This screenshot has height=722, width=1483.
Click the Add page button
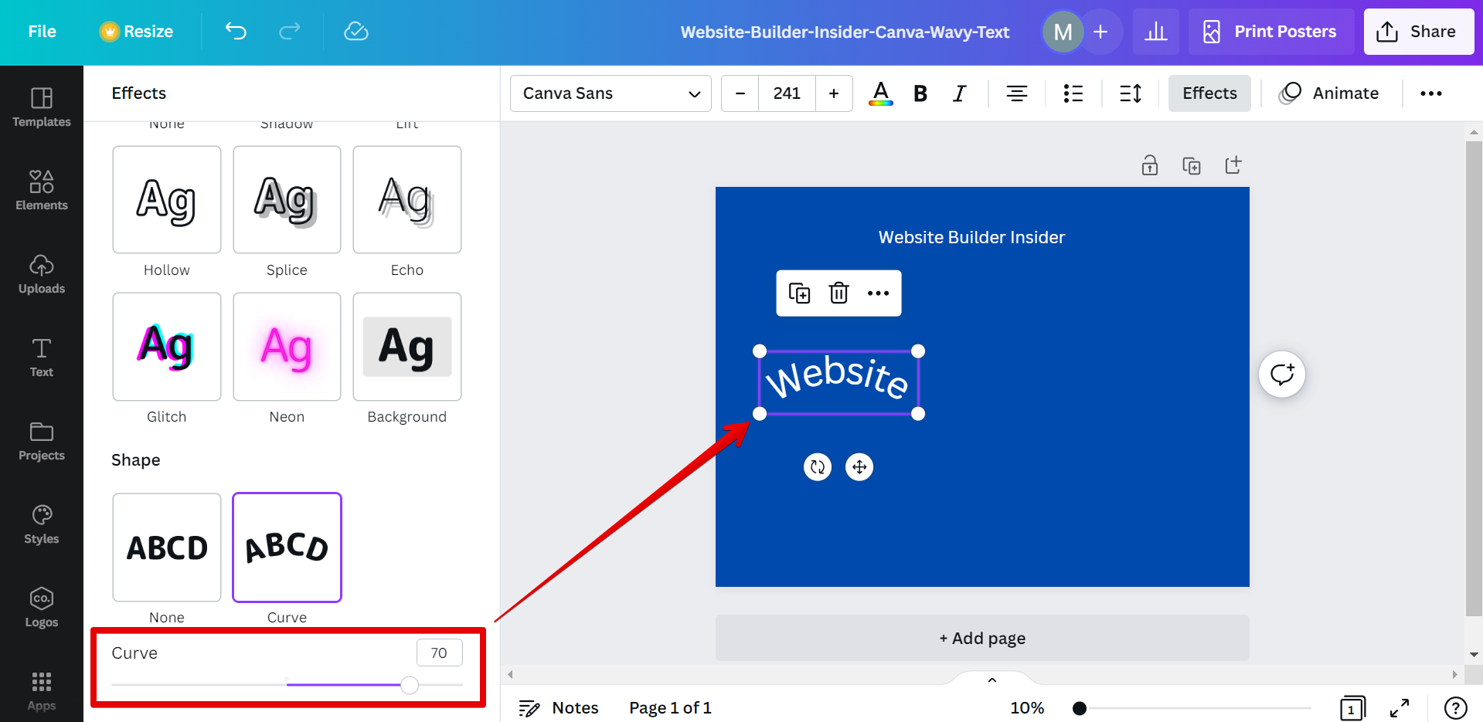point(981,638)
